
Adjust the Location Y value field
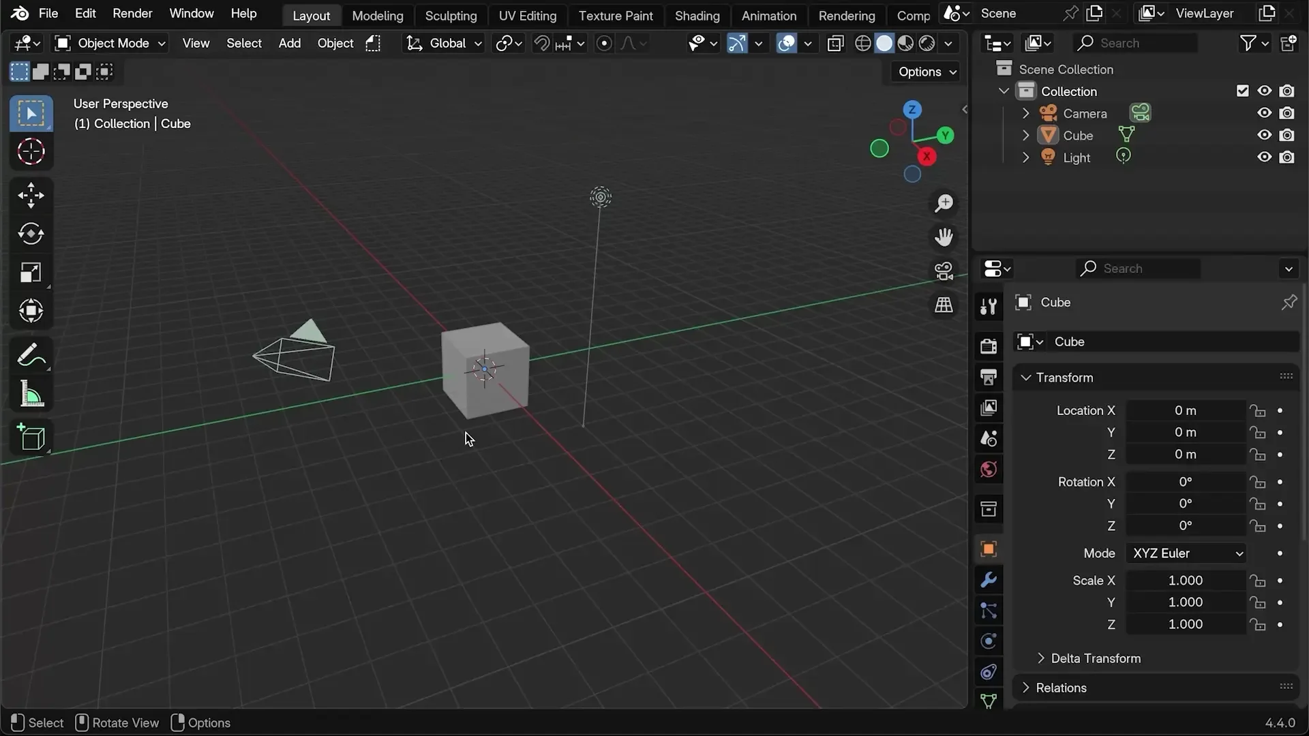[1186, 433]
